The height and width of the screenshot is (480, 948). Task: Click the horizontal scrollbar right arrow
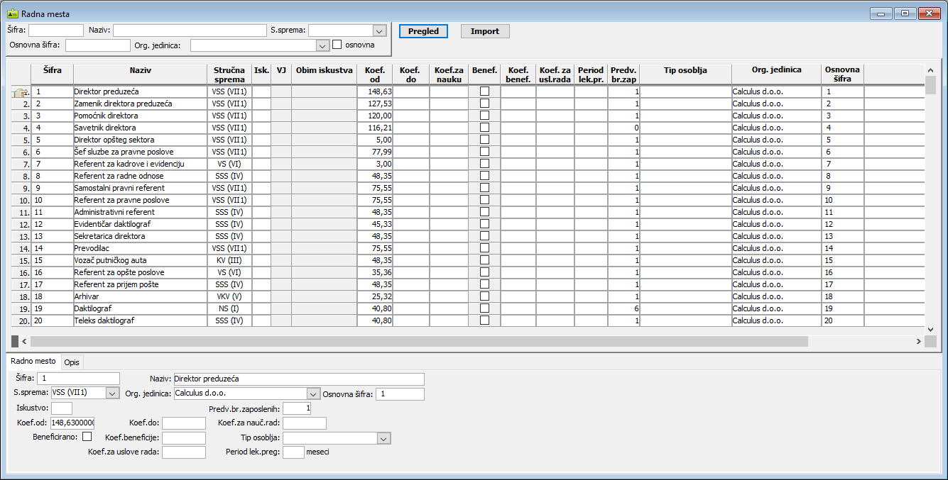click(918, 342)
